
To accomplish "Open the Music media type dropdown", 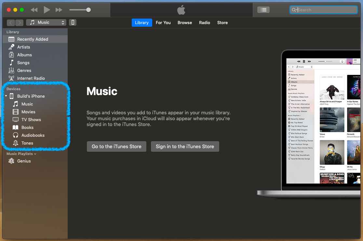I will click(46, 22).
